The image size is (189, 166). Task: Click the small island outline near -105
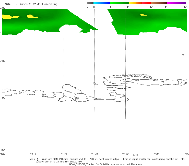[x=95, y=84]
